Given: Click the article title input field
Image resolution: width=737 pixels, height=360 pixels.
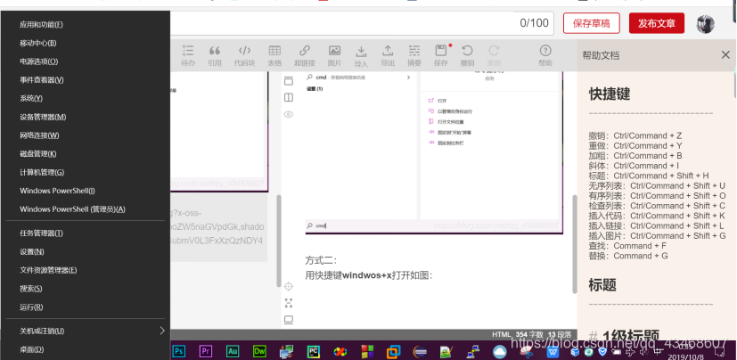Looking at the screenshot, I should tap(362, 23).
